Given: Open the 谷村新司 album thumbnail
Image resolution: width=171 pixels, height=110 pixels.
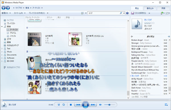Looking at the screenshot, I should point(34,39).
